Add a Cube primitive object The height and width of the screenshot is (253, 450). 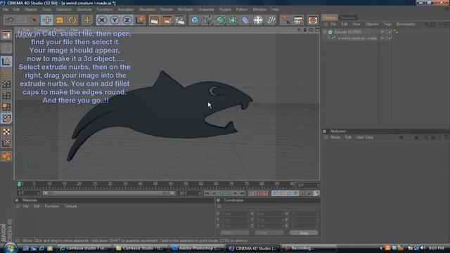195,20
